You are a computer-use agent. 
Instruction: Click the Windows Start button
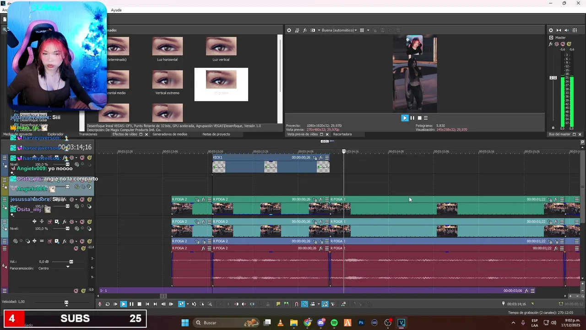(x=185, y=323)
